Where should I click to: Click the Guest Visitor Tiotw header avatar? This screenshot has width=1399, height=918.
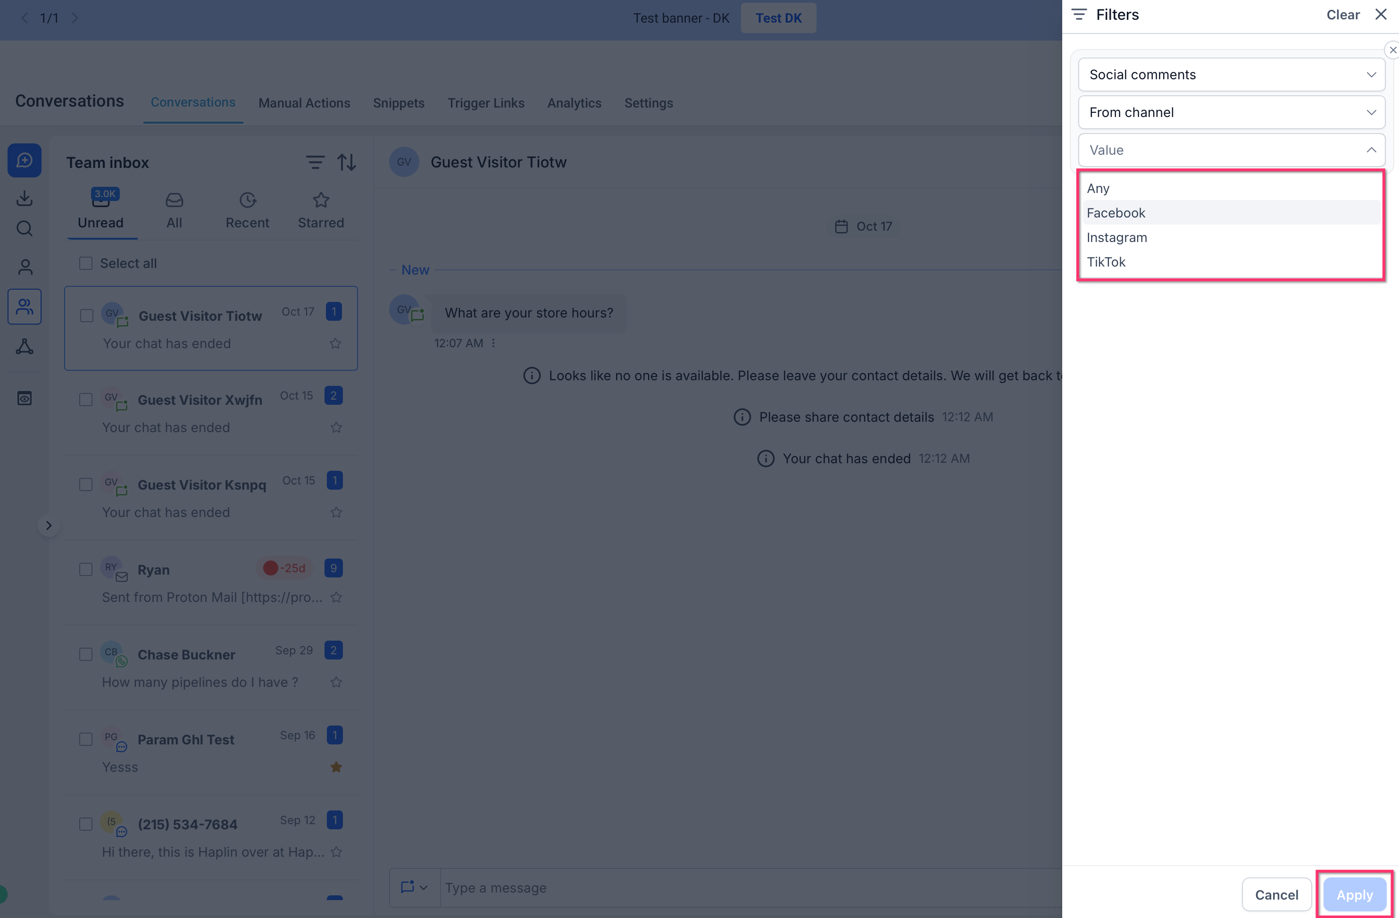[404, 162]
